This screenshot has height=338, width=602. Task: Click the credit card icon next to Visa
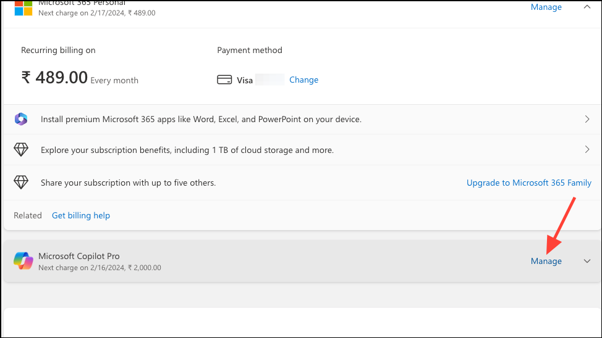coord(224,80)
